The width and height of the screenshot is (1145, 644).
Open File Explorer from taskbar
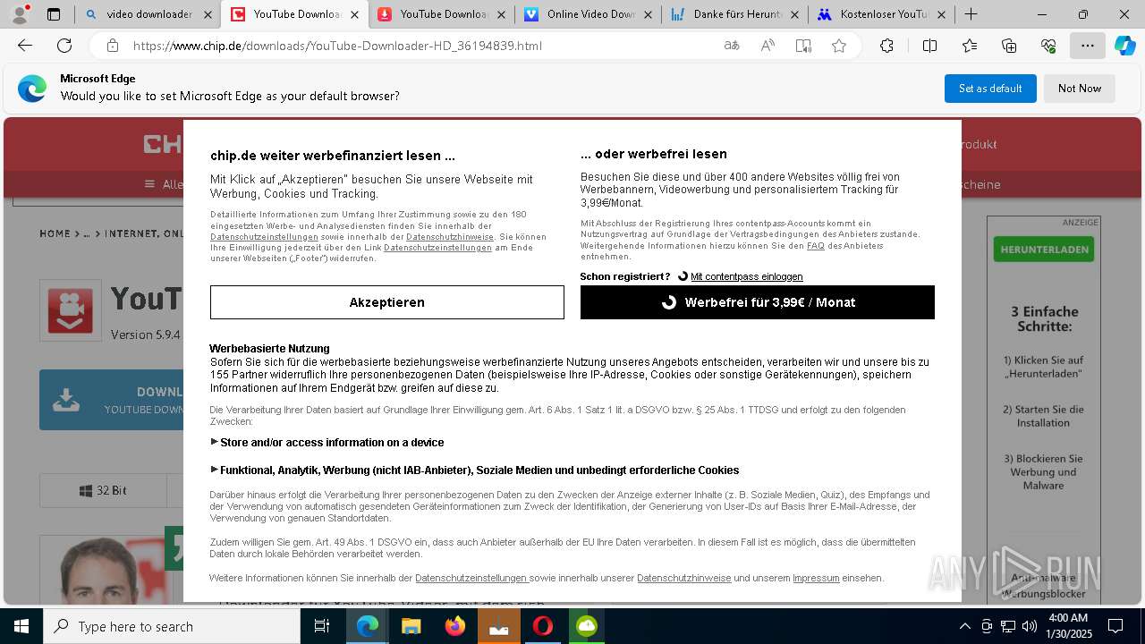click(411, 626)
